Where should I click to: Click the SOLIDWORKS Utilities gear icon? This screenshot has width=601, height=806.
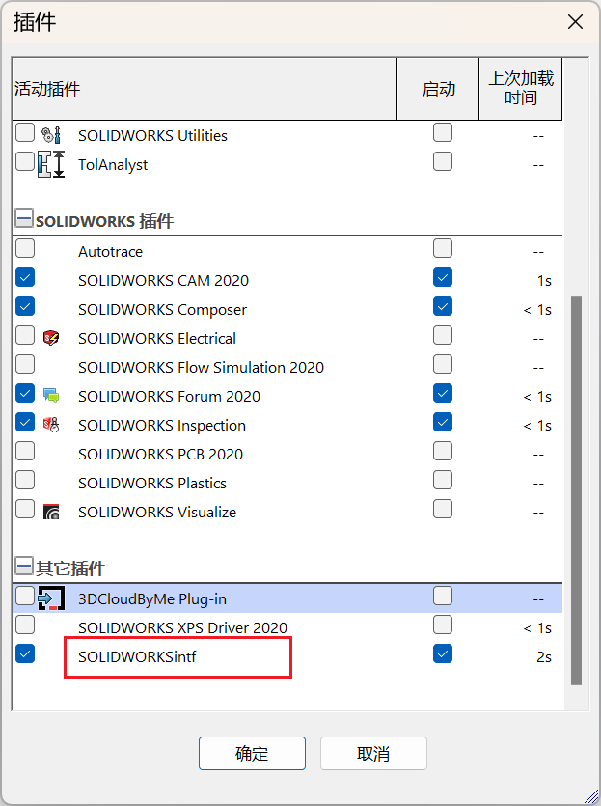[x=51, y=135]
